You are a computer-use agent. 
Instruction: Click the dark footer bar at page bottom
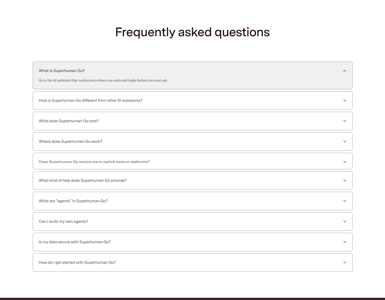click(x=192, y=298)
